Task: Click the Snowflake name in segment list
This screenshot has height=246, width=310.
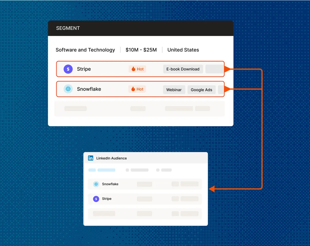Action: [89, 89]
